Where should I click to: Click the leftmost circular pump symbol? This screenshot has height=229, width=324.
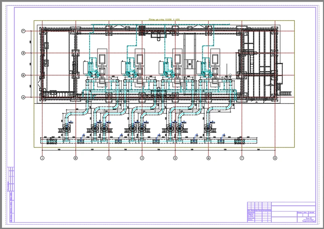pos(66,128)
